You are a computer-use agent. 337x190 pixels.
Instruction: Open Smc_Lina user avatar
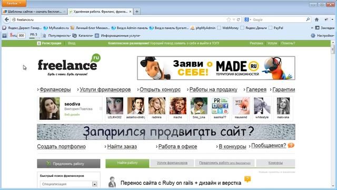click(199, 106)
